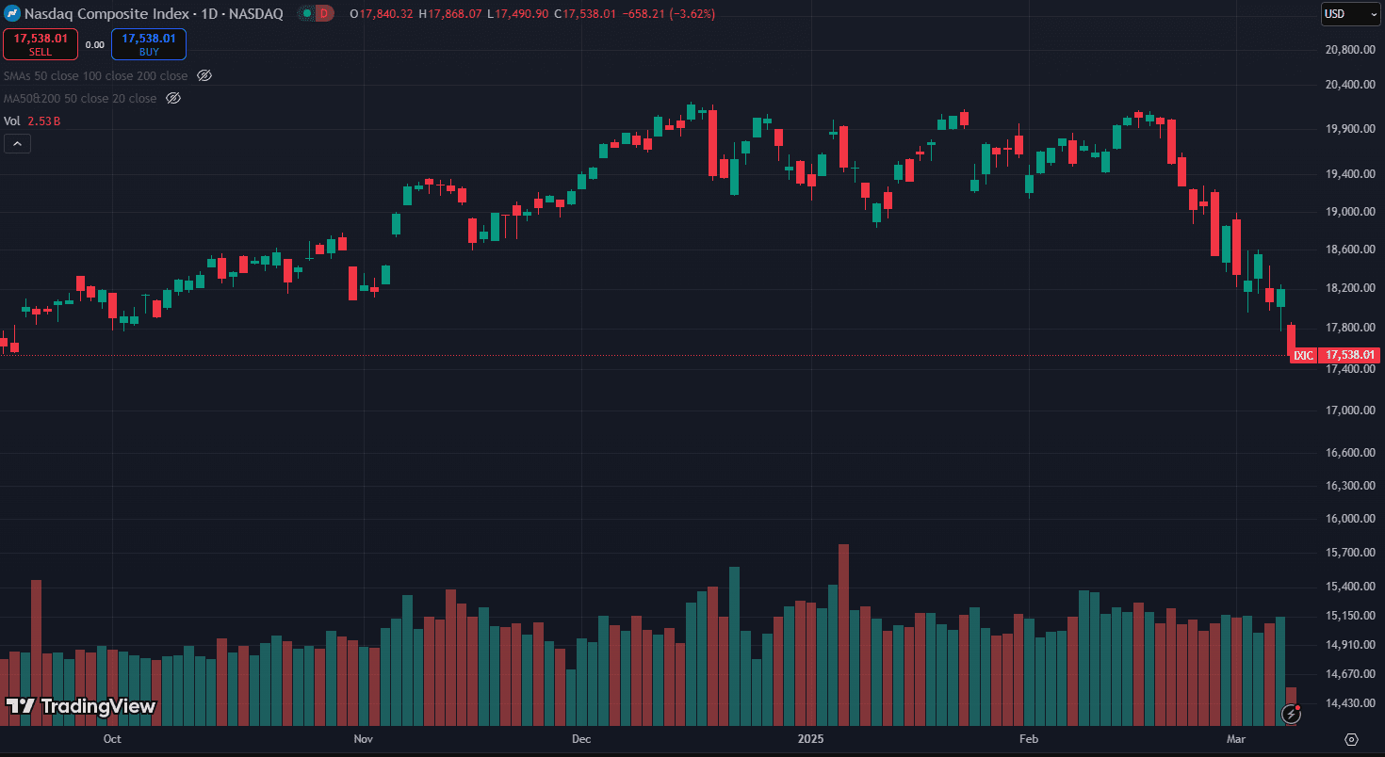Click the red D delayed-data badge
This screenshot has width=1385, height=757.
[x=325, y=14]
